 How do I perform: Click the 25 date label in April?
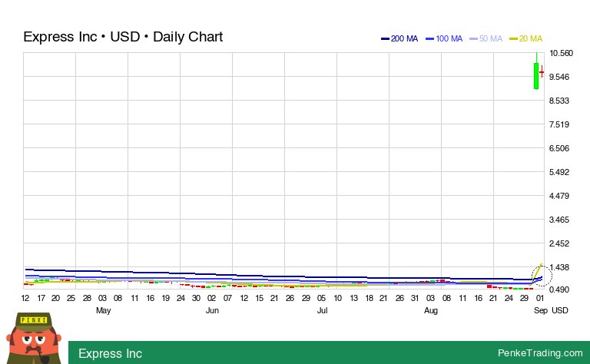71,298
